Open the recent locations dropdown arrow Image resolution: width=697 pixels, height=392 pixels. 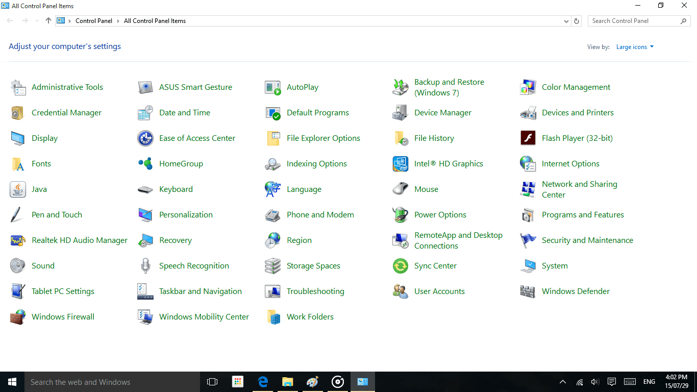click(x=37, y=21)
